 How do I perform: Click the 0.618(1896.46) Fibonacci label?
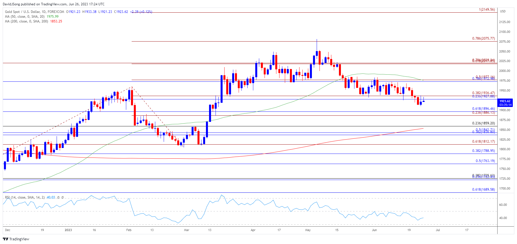point(483,109)
